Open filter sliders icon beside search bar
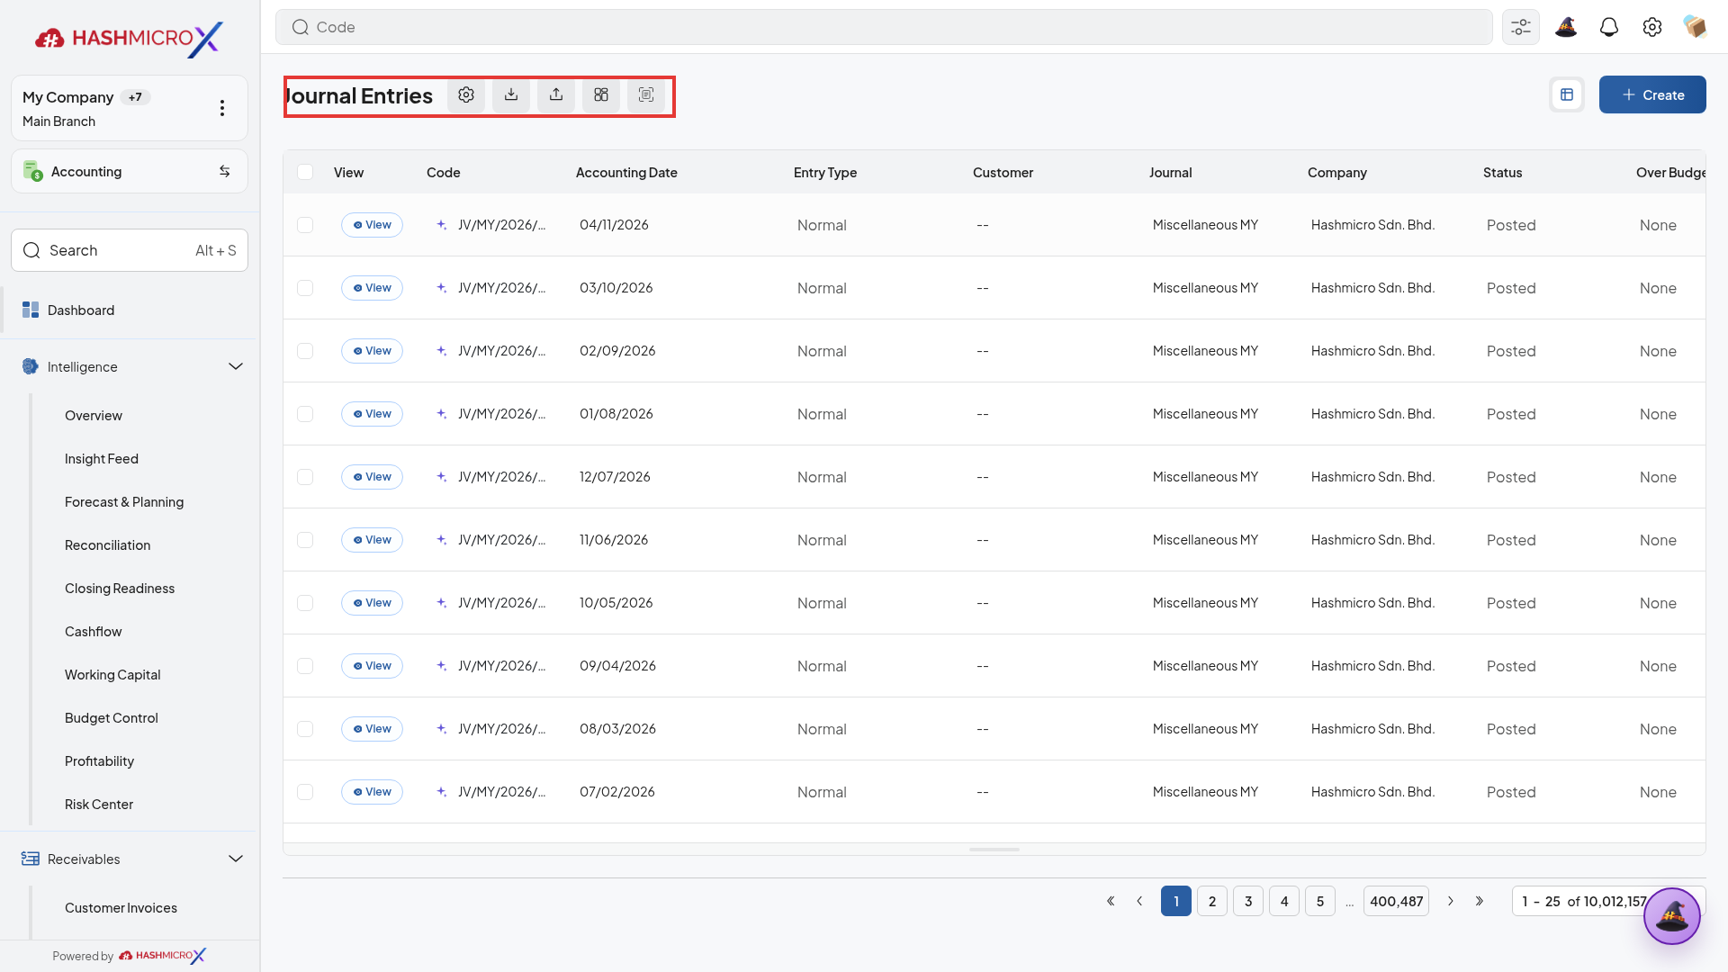Viewport: 1728px width, 972px height. point(1521,27)
